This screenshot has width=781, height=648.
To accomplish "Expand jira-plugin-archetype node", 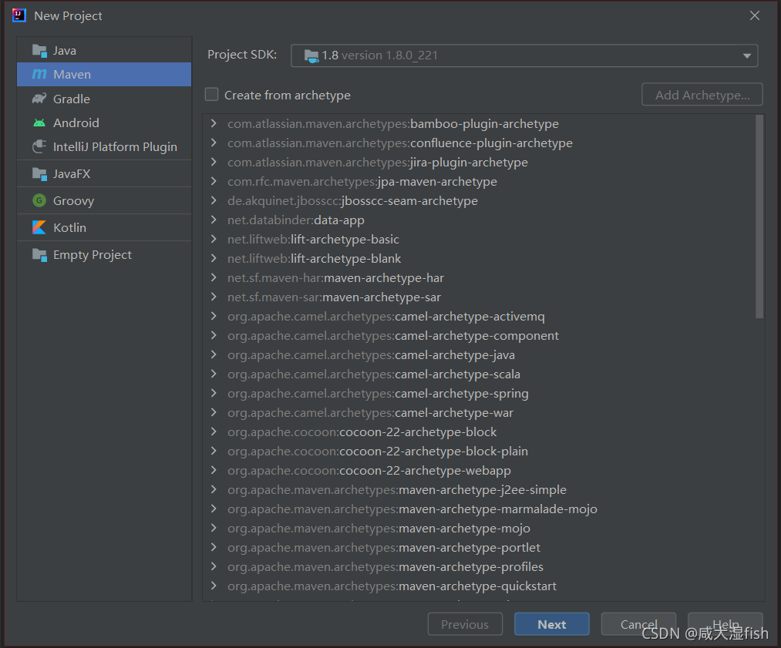I will (214, 162).
